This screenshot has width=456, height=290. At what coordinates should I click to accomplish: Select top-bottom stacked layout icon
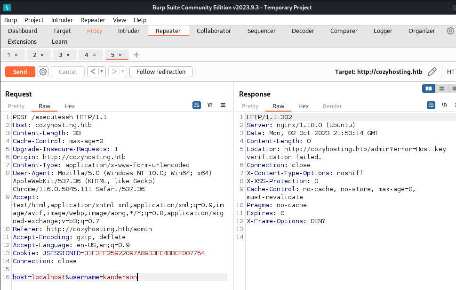pyautogui.click(x=442, y=89)
